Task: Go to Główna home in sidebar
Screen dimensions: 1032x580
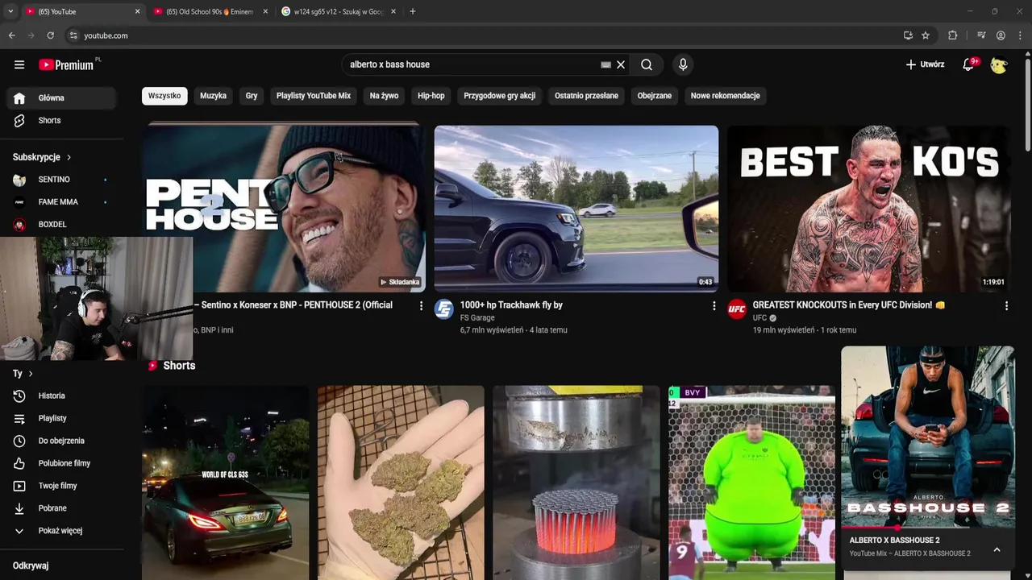Action: [61, 97]
